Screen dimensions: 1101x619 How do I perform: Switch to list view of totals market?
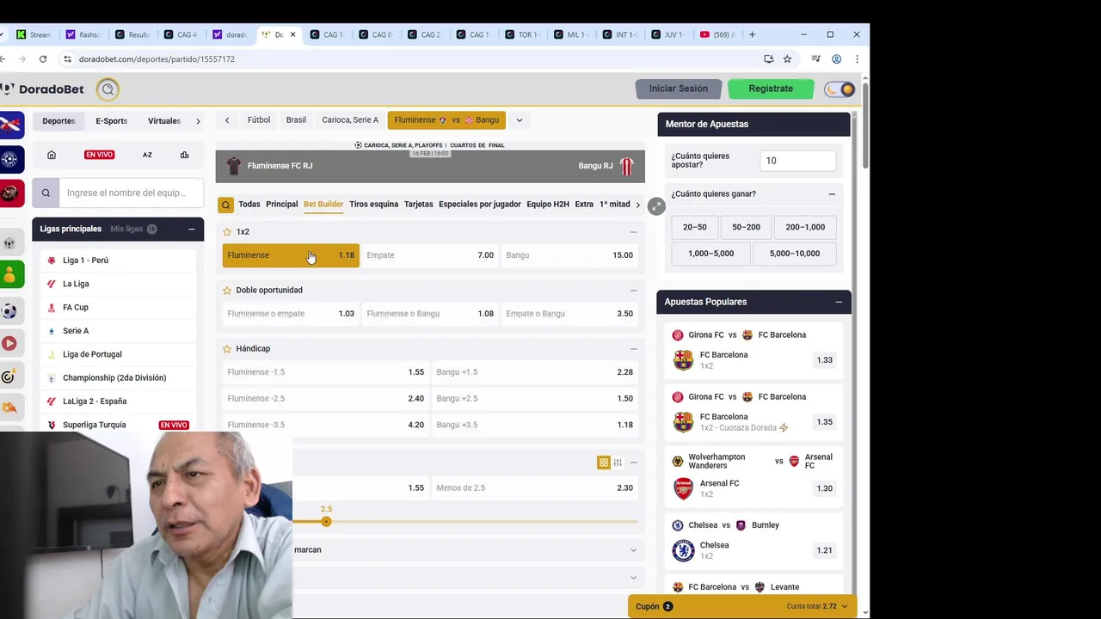(618, 463)
